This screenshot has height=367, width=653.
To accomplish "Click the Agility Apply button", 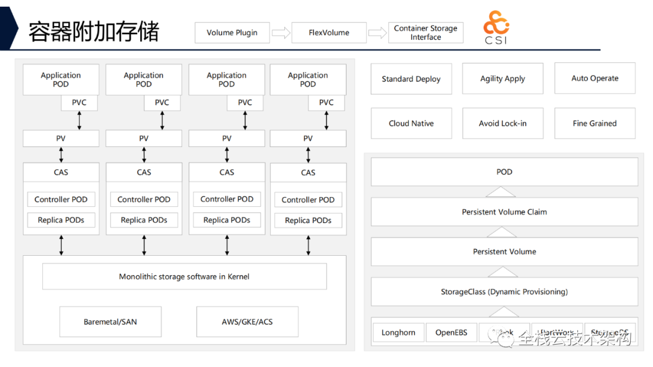I will 502,79.
